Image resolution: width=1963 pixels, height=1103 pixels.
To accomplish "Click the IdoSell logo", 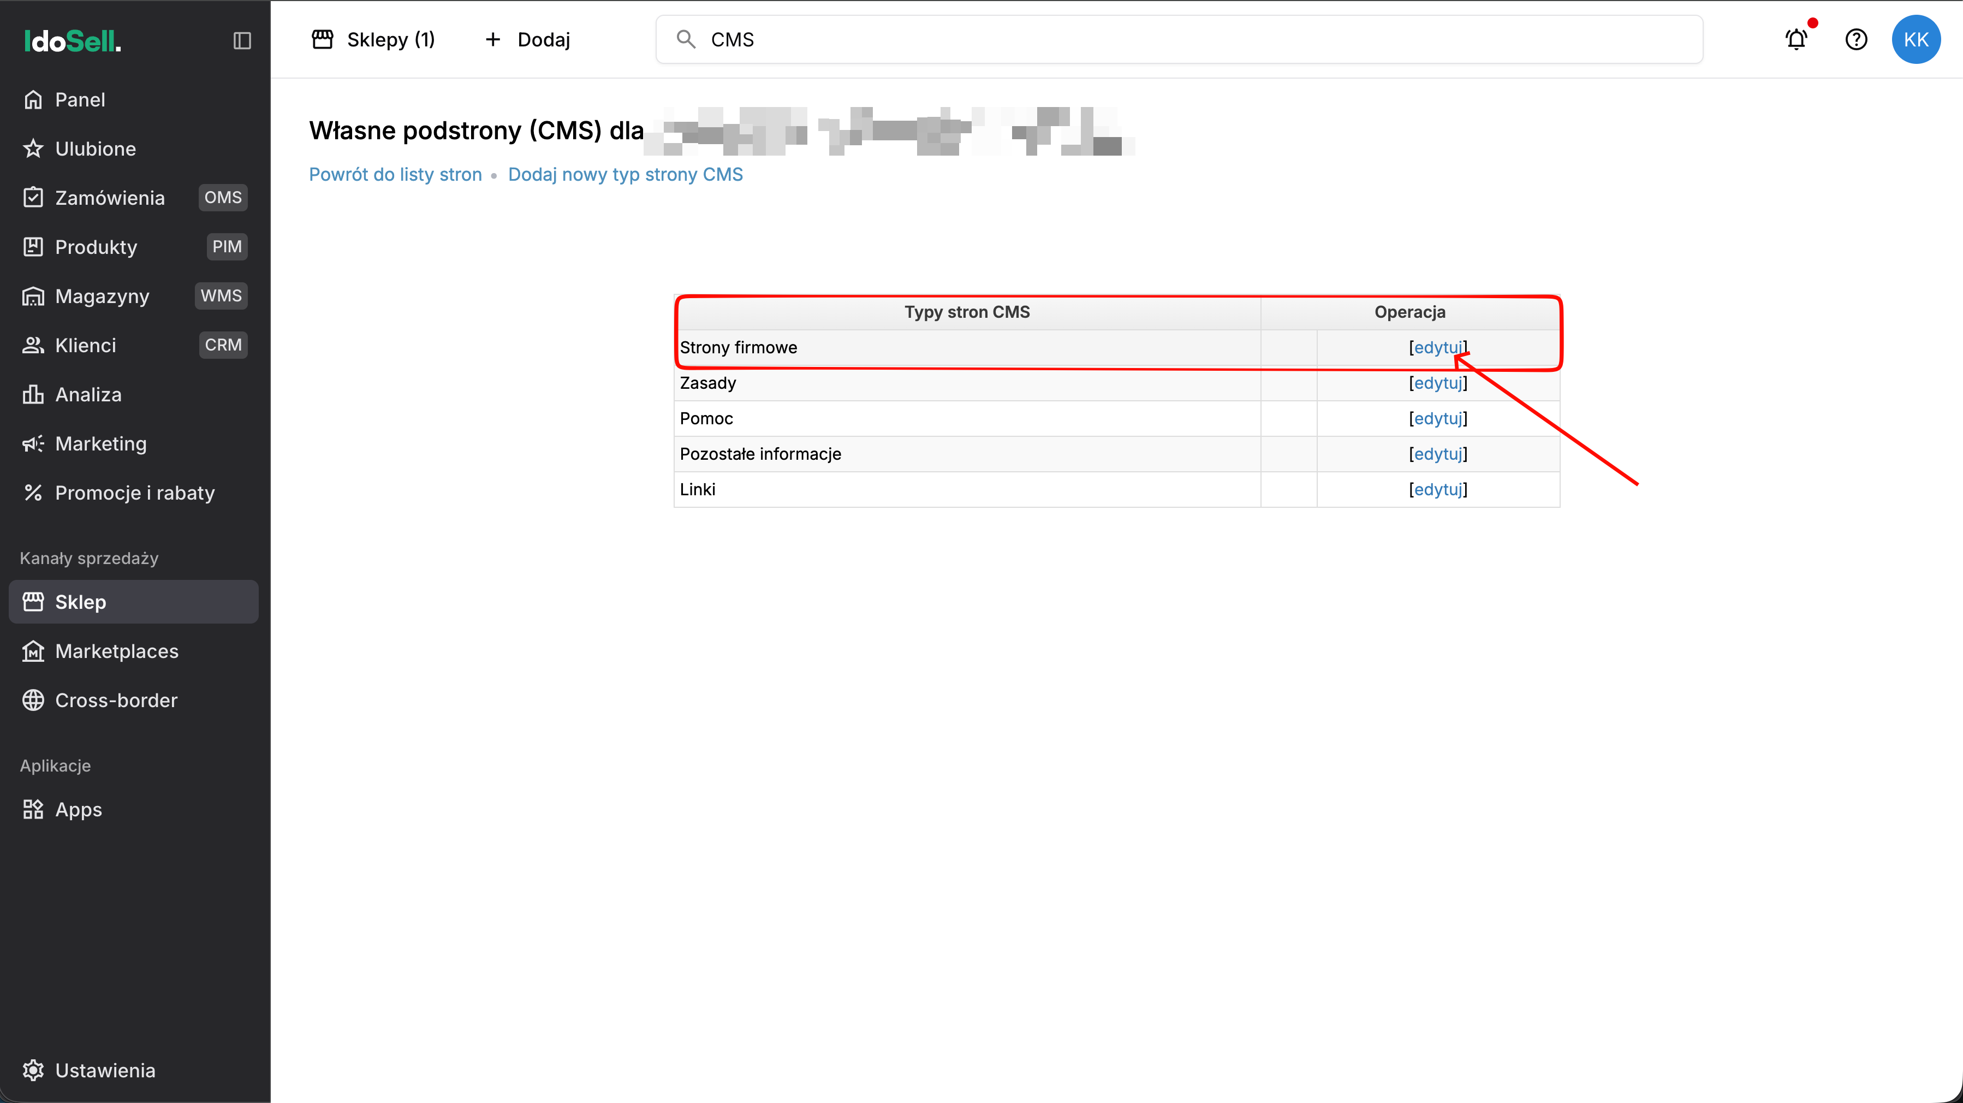I will [73, 41].
